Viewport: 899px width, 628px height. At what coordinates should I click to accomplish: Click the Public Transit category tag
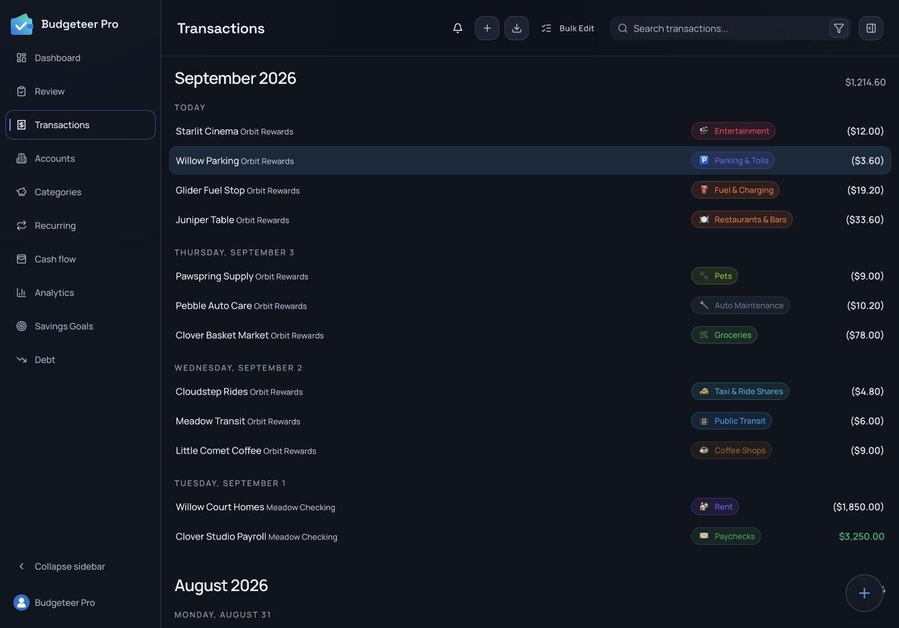731,421
